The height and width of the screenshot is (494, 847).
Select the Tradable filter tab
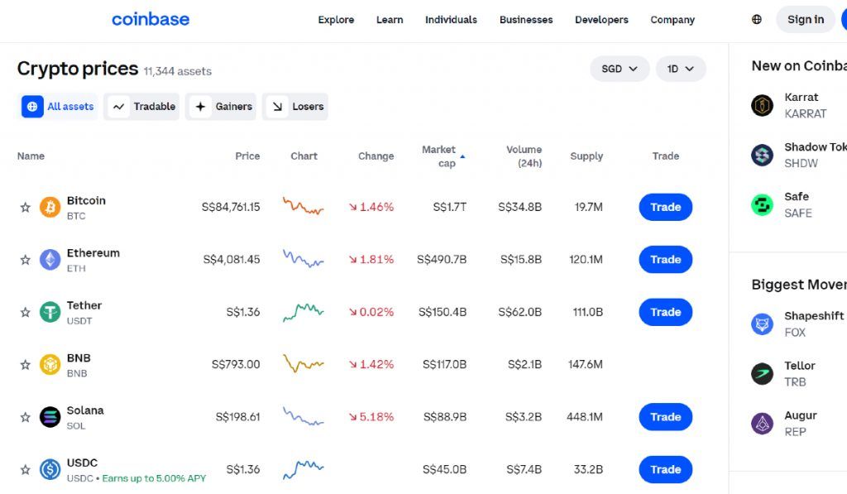(x=141, y=107)
